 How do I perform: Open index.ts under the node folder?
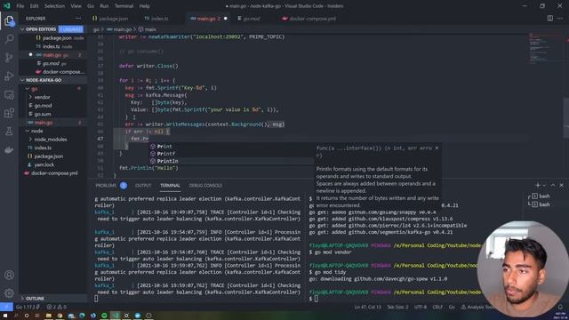coord(53,148)
